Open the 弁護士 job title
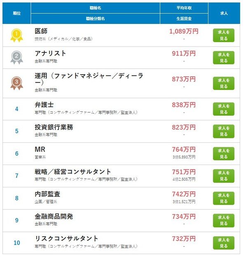The height and width of the screenshot is (257, 243). (44, 105)
